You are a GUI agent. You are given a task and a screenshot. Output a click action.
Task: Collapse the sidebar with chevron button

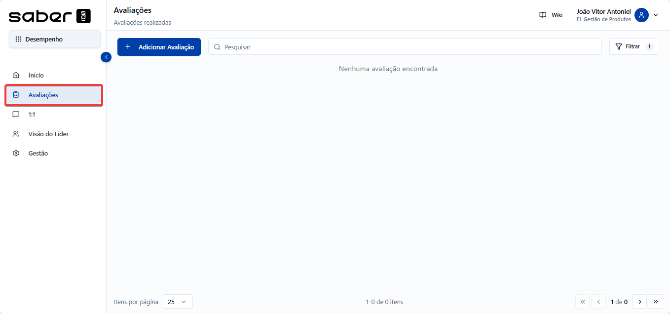(106, 57)
